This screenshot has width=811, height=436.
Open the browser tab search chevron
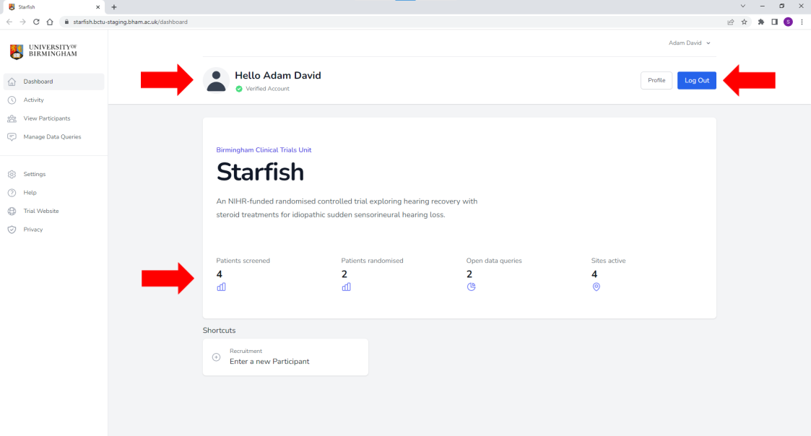742,6
